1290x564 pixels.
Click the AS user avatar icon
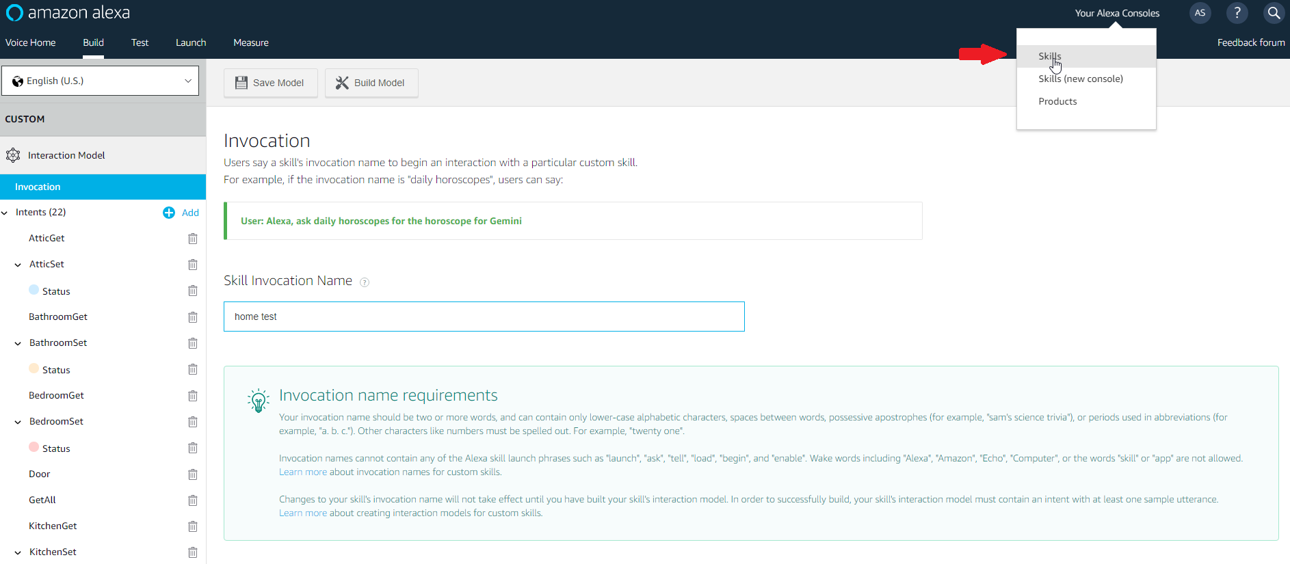click(x=1200, y=13)
